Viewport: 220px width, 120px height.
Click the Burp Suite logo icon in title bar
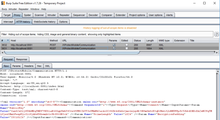click(3, 3)
